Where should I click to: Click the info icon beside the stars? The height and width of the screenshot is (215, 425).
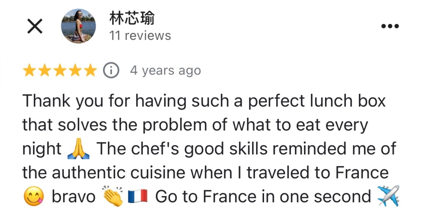click(x=111, y=71)
